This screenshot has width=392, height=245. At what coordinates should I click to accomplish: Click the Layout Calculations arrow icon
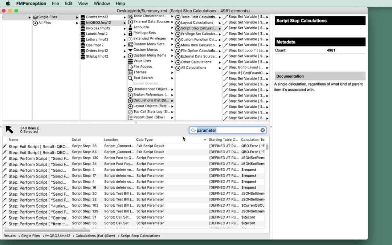tap(178, 23)
